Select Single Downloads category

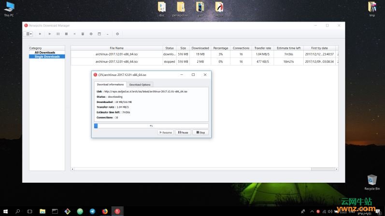click(x=47, y=57)
